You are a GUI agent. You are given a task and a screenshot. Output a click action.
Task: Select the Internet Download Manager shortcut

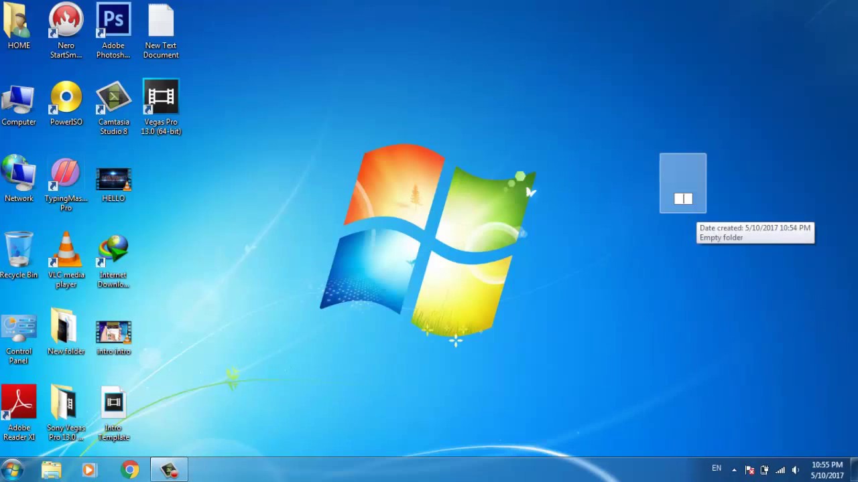pos(113,260)
